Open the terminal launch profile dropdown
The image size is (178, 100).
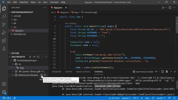159,72
